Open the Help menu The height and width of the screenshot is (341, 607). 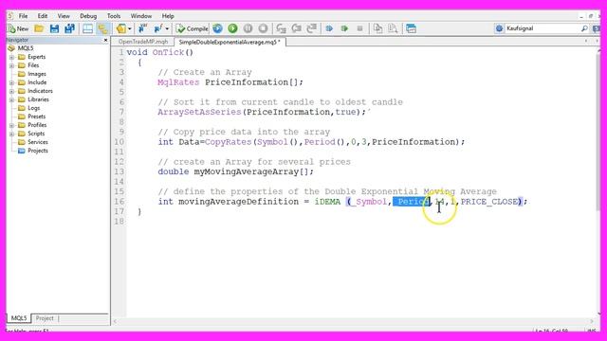168,16
